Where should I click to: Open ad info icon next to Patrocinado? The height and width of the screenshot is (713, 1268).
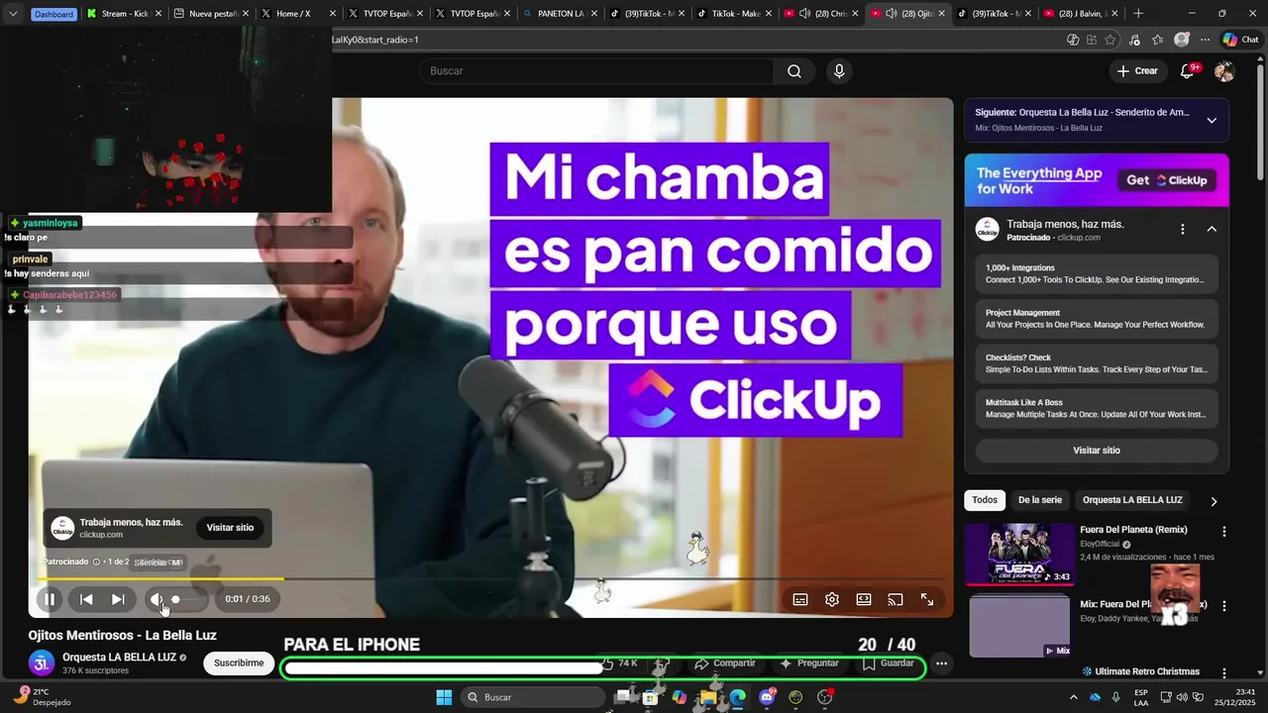point(96,561)
